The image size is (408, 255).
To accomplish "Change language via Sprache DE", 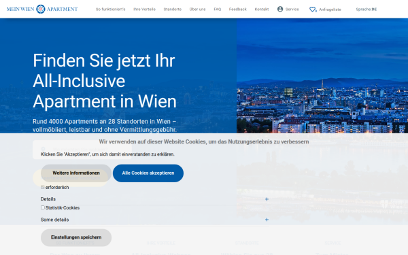I will pyautogui.click(x=366, y=9).
